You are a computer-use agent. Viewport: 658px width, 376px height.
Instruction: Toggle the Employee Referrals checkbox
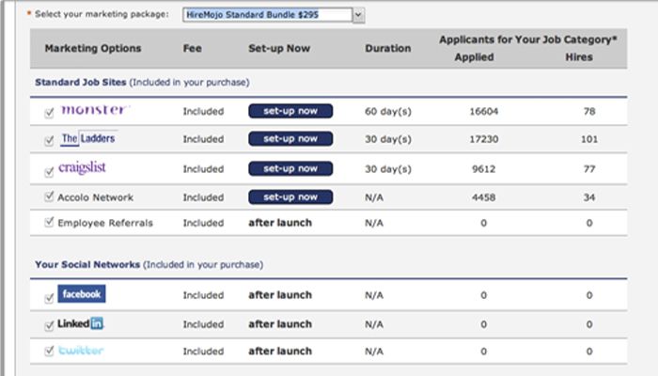coord(49,223)
